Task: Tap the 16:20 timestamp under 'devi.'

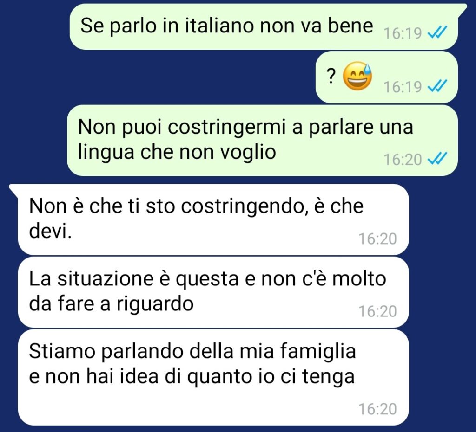Action: click(377, 239)
